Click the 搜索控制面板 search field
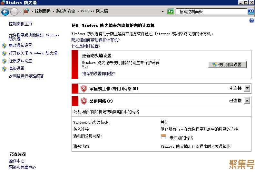The width and height of the screenshot is (255, 174). coord(211,12)
